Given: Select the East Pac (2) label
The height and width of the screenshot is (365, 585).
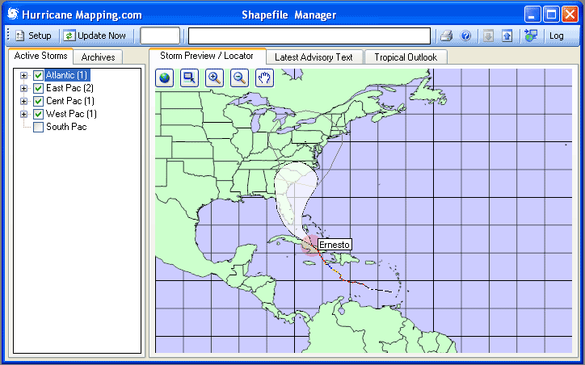Looking at the screenshot, I should point(69,88).
